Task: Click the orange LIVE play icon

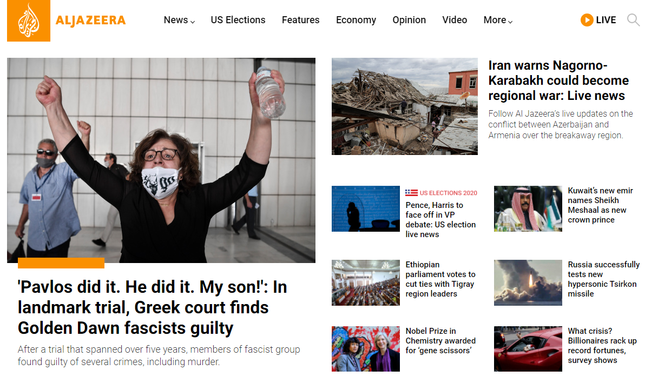Action: tap(587, 20)
